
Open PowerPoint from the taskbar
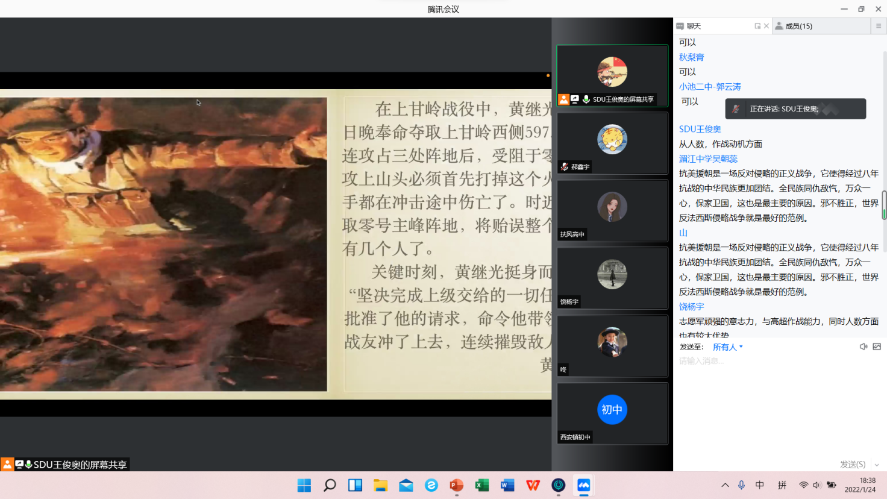click(x=457, y=485)
